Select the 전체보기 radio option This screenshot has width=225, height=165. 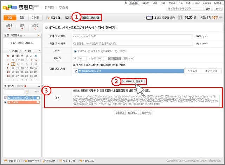(x=116, y=51)
